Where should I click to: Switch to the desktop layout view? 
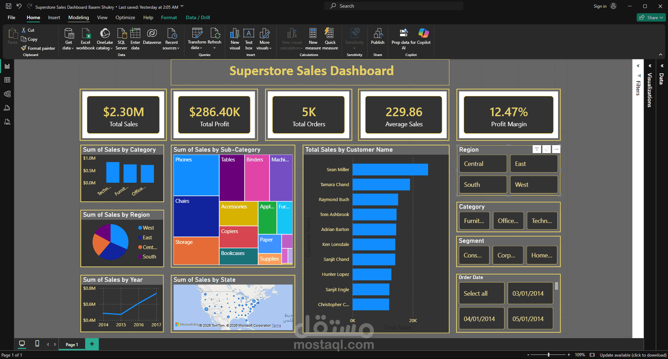[x=22, y=344]
